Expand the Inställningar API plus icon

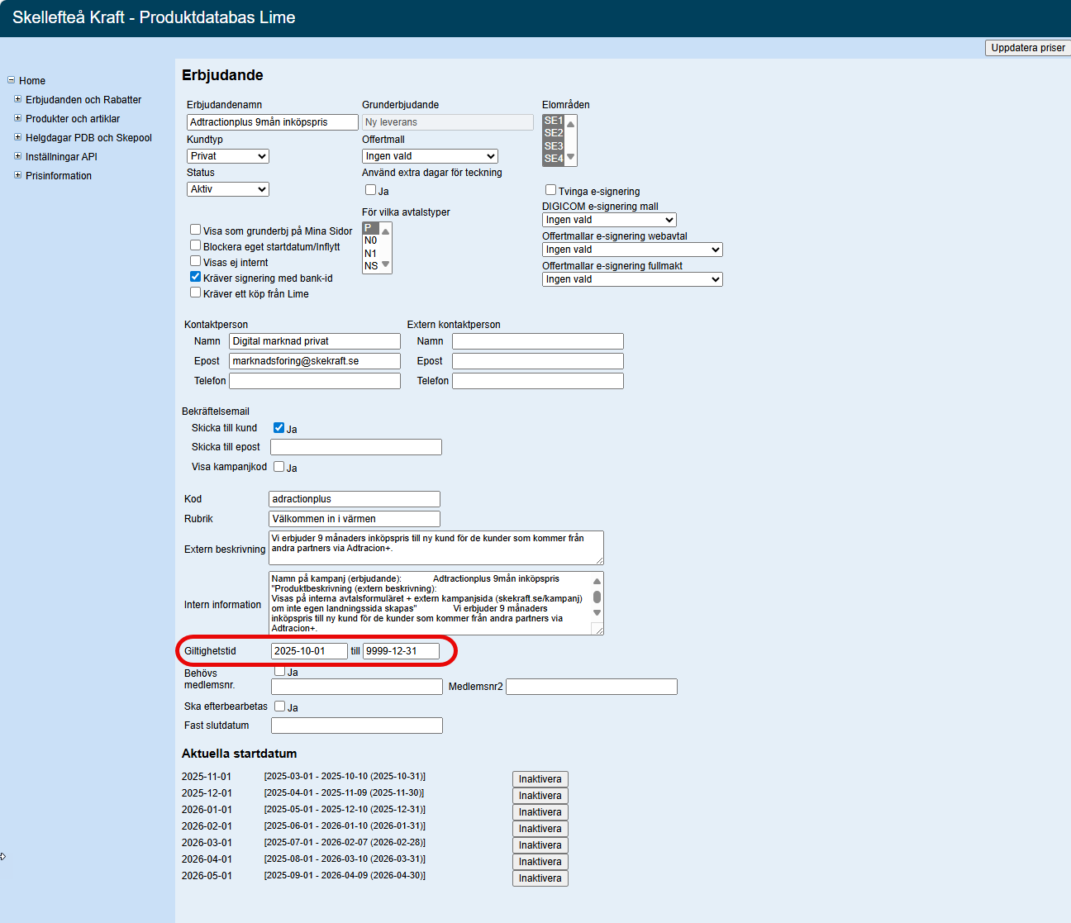click(17, 156)
